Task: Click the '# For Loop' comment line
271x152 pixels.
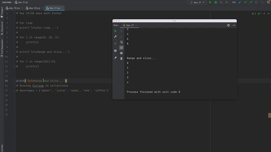Action: 25,23
